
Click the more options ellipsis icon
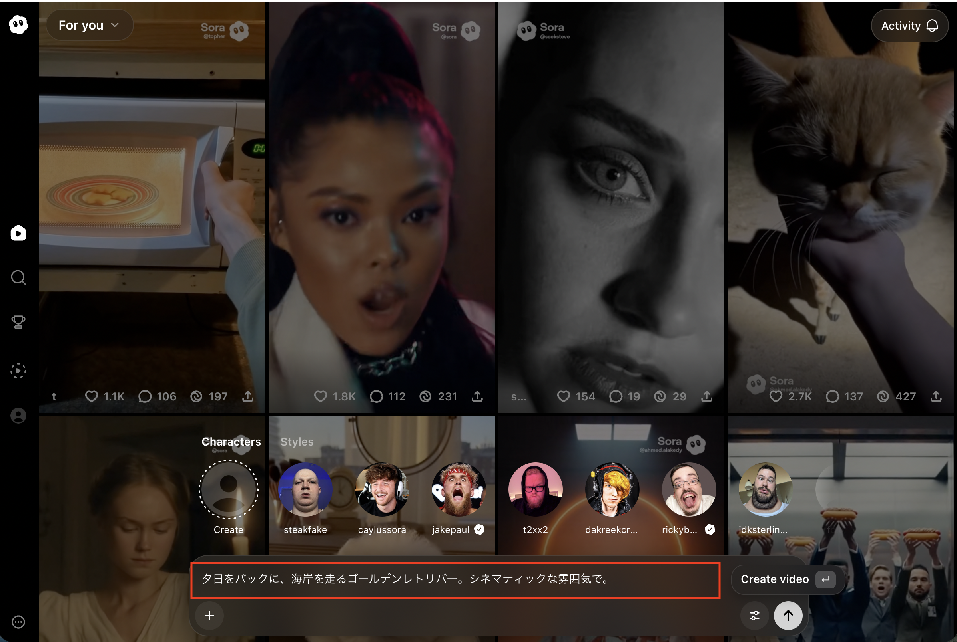pyautogui.click(x=18, y=622)
